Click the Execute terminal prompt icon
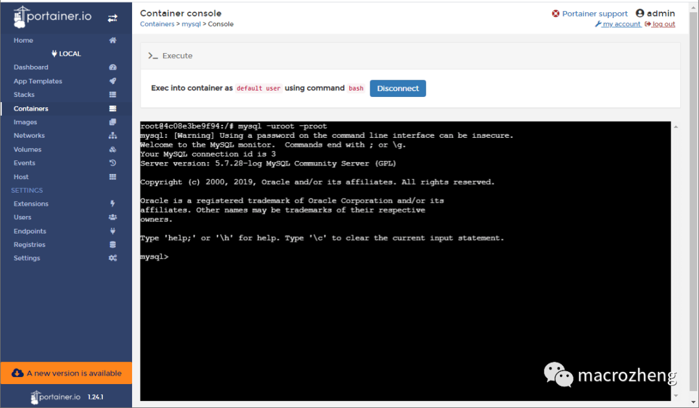 (153, 56)
